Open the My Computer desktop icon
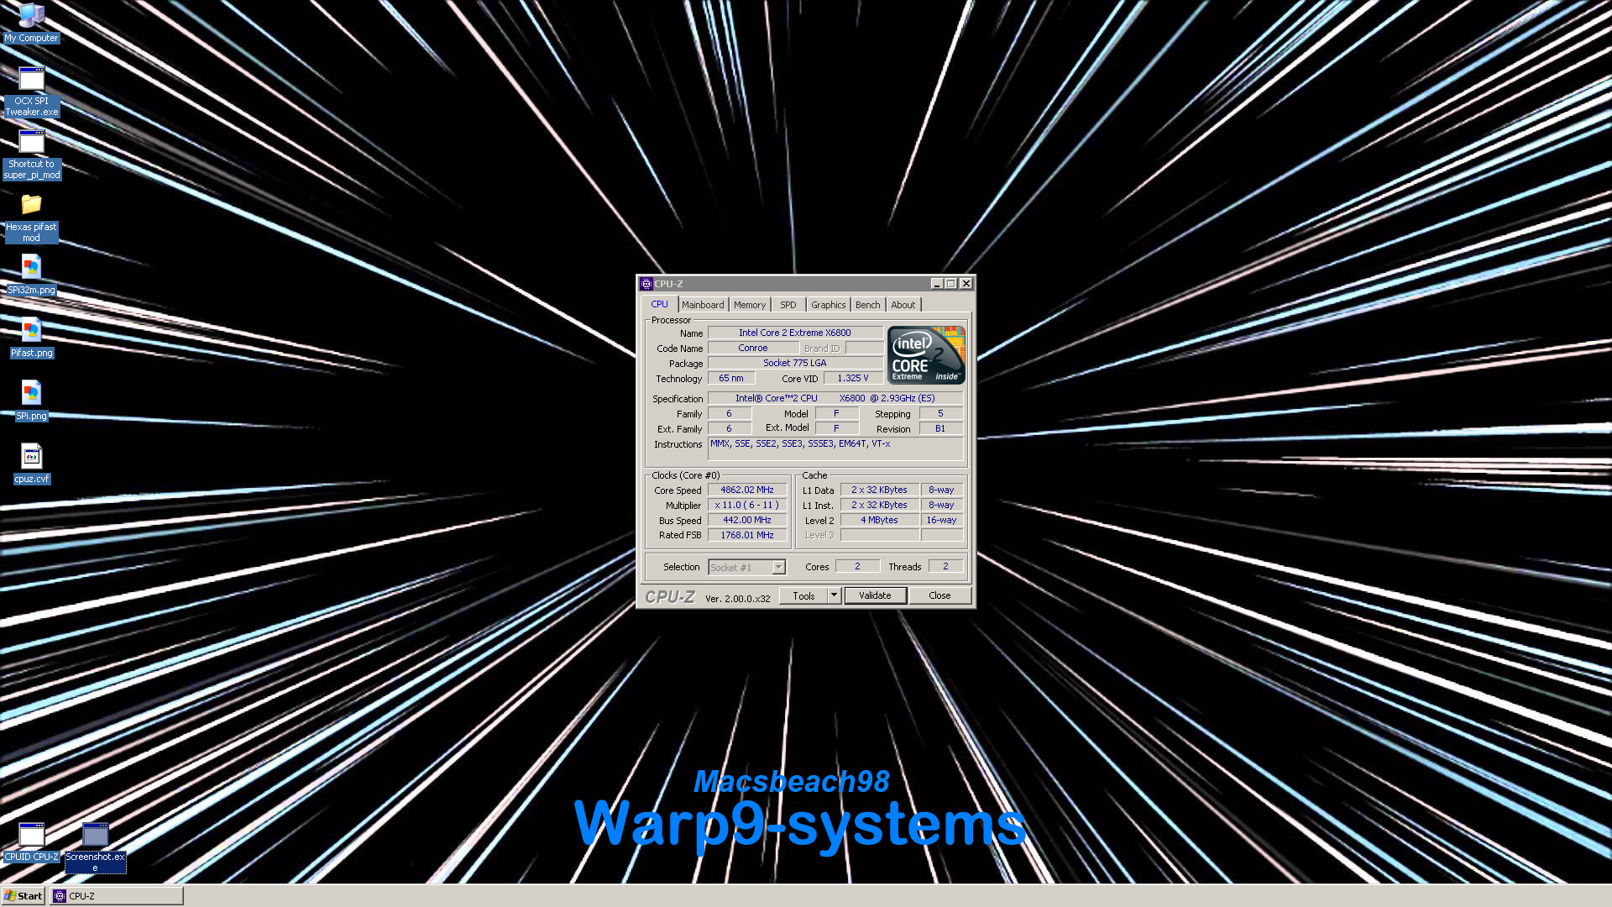This screenshot has height=907, width=1612. (31, 23)
